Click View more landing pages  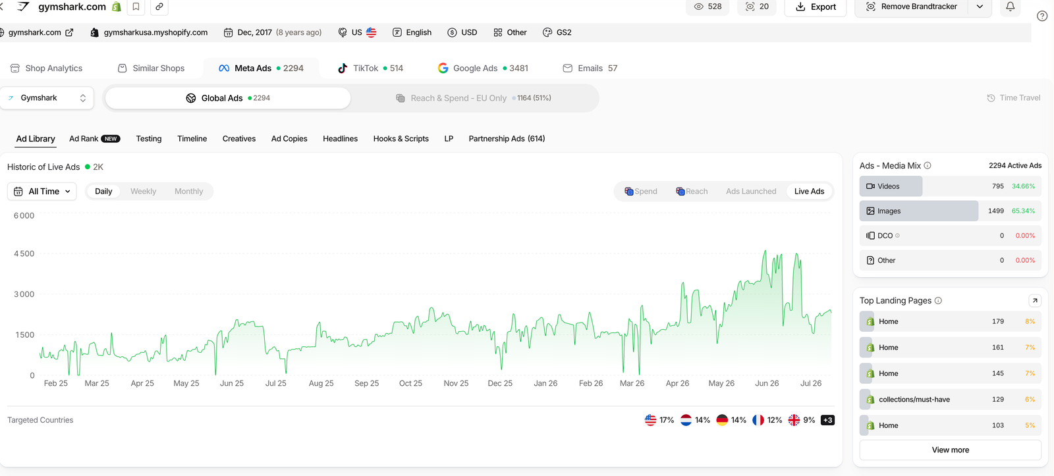click(950, 450)
